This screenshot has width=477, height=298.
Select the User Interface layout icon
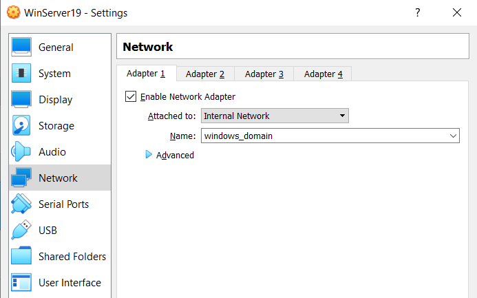[x=21, y=283]
